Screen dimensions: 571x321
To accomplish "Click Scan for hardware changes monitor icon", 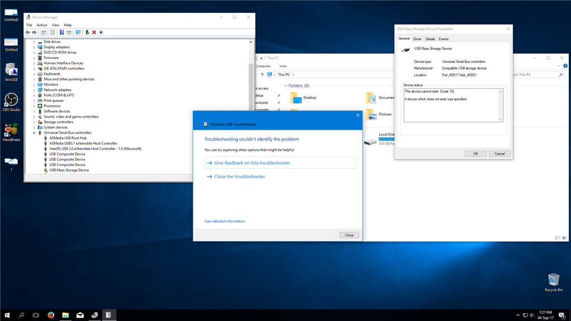I will [x=78, y=32].
